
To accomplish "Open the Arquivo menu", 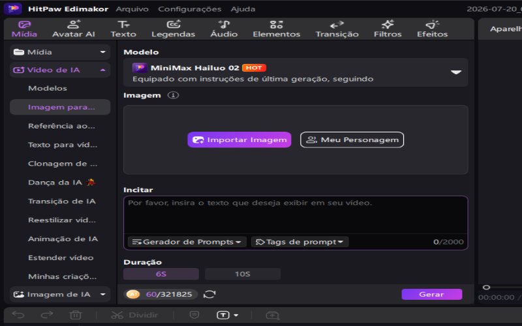I will tap(132, 9).
